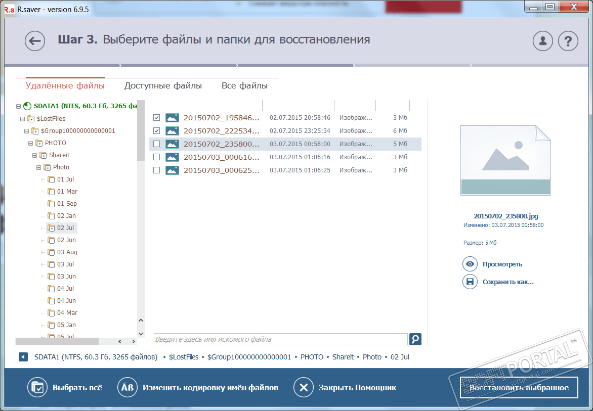The width and height of the screenshot is (593, 411).
Task: Click the SDATA1 disk partition icon
Action: pyautogui.click(x=27, y=106)
